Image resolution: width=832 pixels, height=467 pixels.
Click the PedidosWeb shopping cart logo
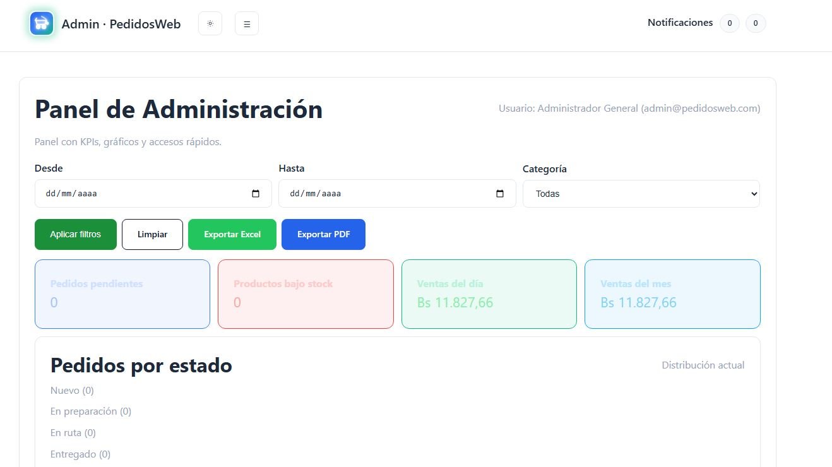click(42, 23)
